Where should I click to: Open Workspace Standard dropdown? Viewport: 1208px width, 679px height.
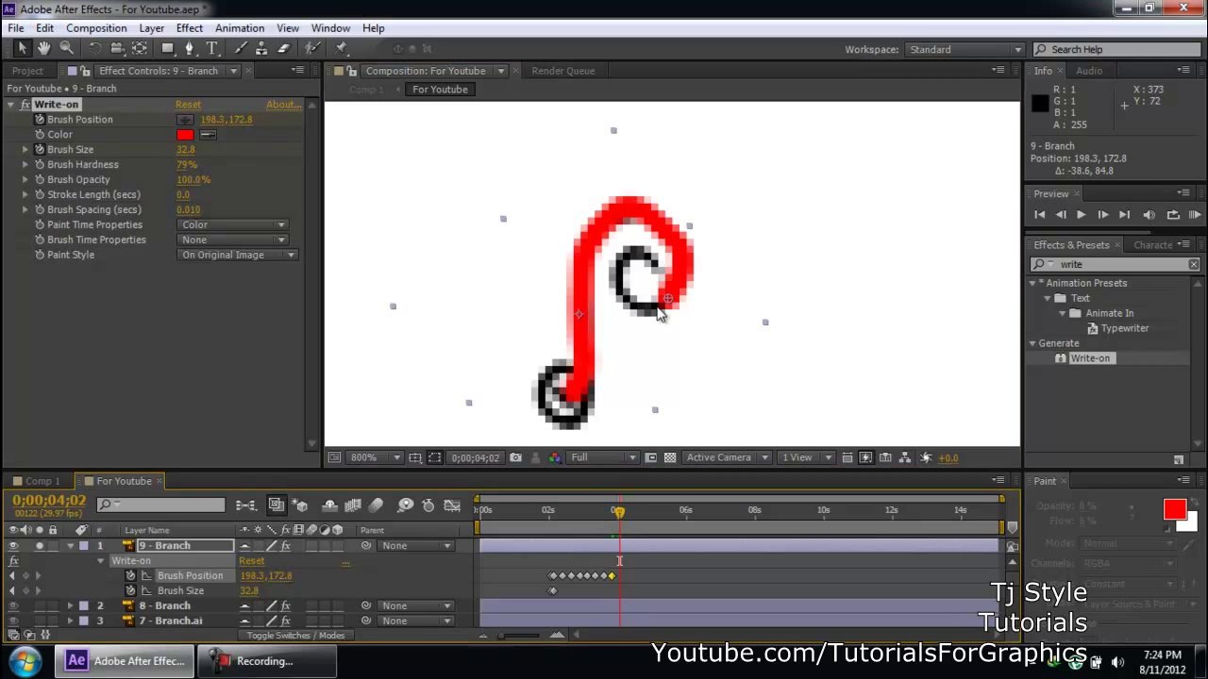click(x=964, y=49)
